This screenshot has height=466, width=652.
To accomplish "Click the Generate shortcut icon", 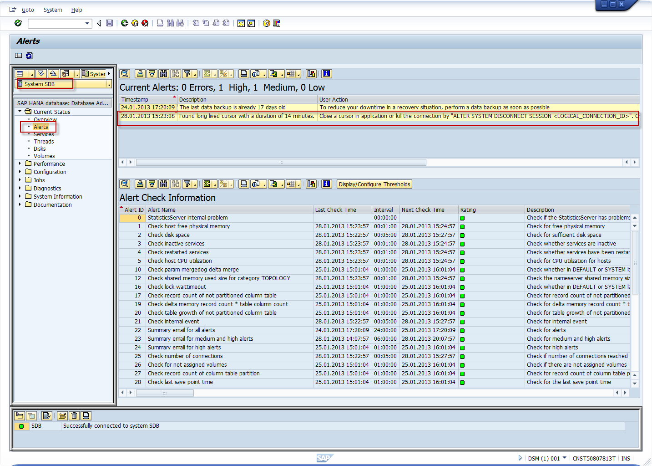I will click(251, 23).
